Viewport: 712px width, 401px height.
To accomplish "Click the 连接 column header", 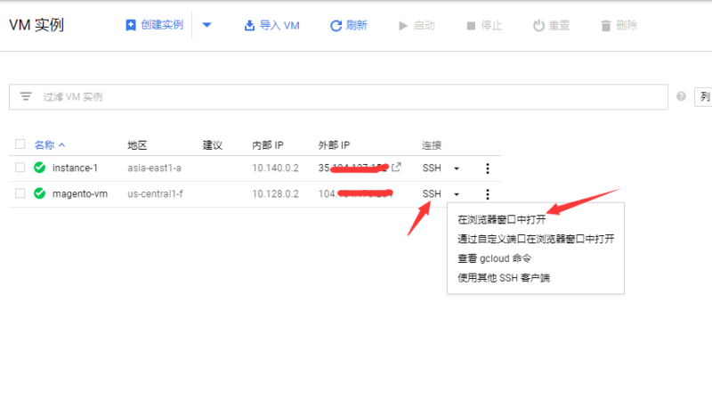I will [x=432, y=145].
